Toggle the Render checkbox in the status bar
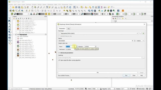Viewport: 161px width, 90px height. [130, 89]
